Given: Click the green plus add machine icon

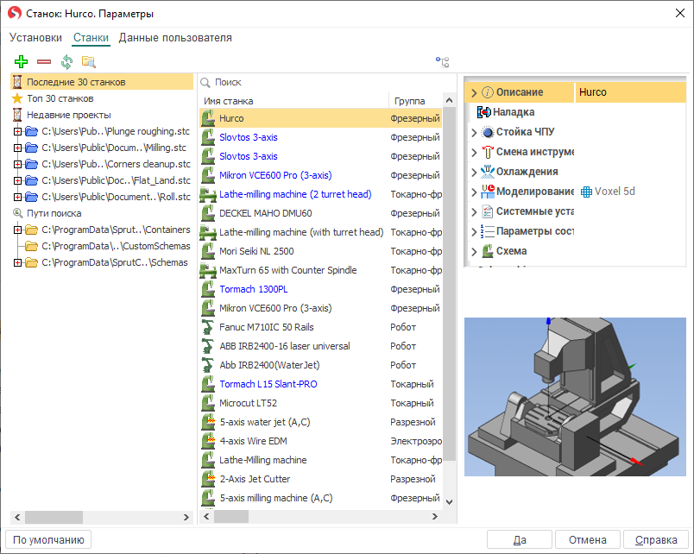Looking at the screenshot, I should pos(22,62).
